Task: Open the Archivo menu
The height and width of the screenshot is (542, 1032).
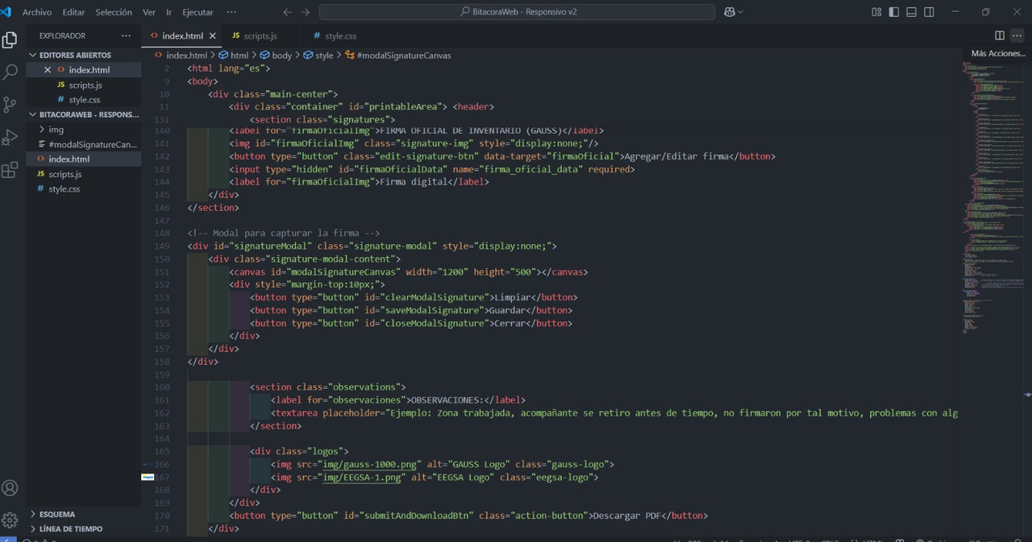Action: [37, 12]
